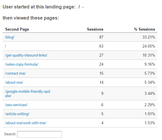
Task: Sort by the % Sessions column header
Action: click(144, 29)
